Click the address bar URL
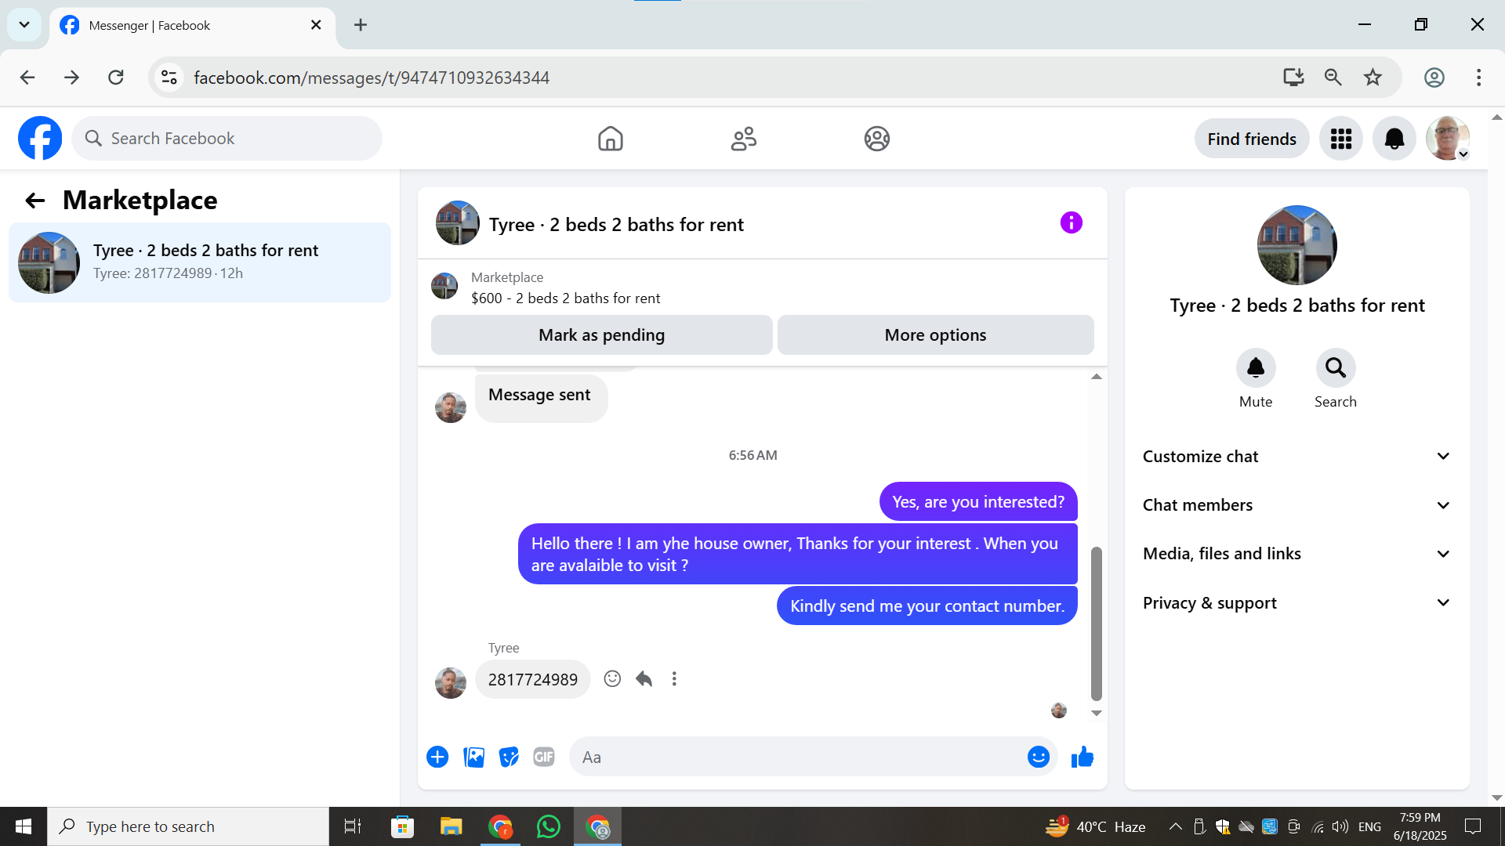Image resolution: width=1505 pixels, height=846 pixels. click(372, 78)
